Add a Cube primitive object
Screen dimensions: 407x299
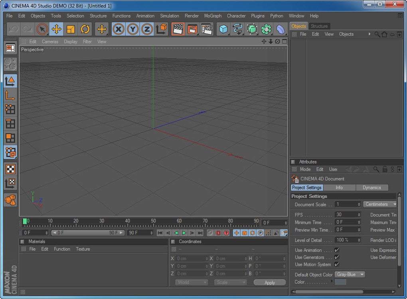click(x=223, y=29)
